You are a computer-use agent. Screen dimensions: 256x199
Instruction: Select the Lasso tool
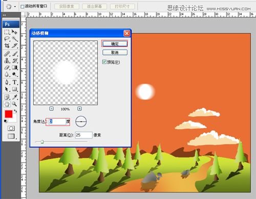(7, 39)
